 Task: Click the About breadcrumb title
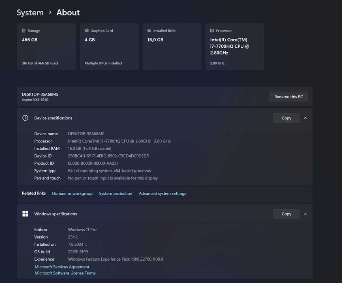(68, 13)
